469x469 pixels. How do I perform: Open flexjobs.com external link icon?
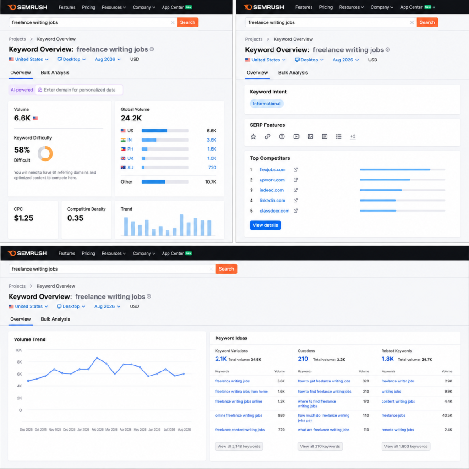pyautogui.click(x=295, y=169)
